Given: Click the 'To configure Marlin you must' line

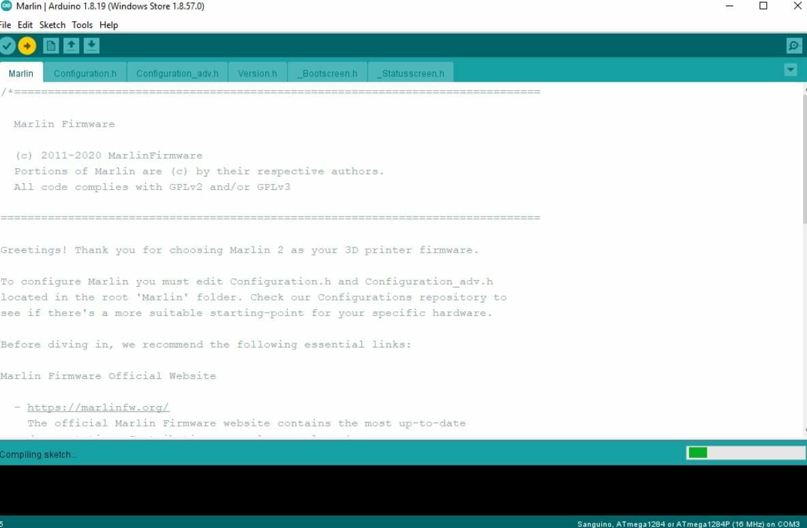Looking at the screenshot, I should tap(247, 281).
